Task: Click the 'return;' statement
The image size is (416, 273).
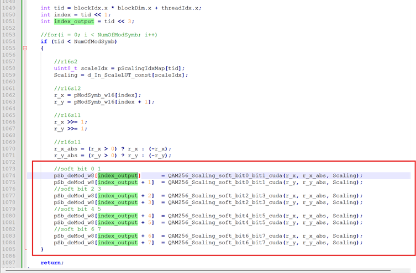Action: pyautogui.click(x=52, y=263)
